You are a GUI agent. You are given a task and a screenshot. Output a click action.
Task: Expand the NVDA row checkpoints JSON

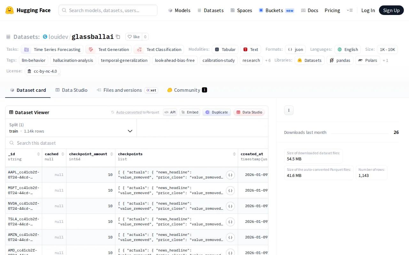[230, 206]
